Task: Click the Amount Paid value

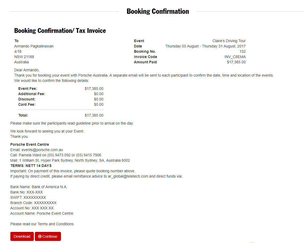Action: coord(236,62)
